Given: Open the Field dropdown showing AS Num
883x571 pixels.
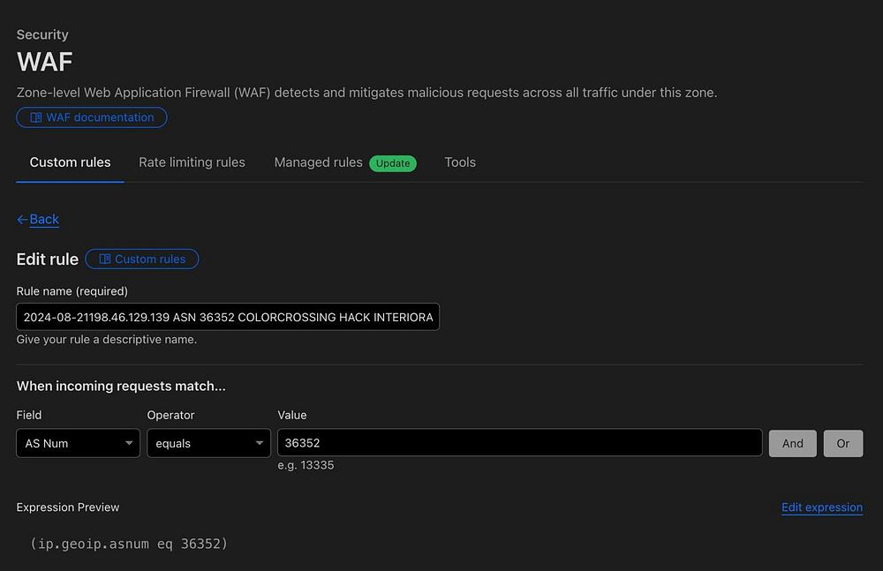Looking at the screenshot, I should (x=78, y=443).
